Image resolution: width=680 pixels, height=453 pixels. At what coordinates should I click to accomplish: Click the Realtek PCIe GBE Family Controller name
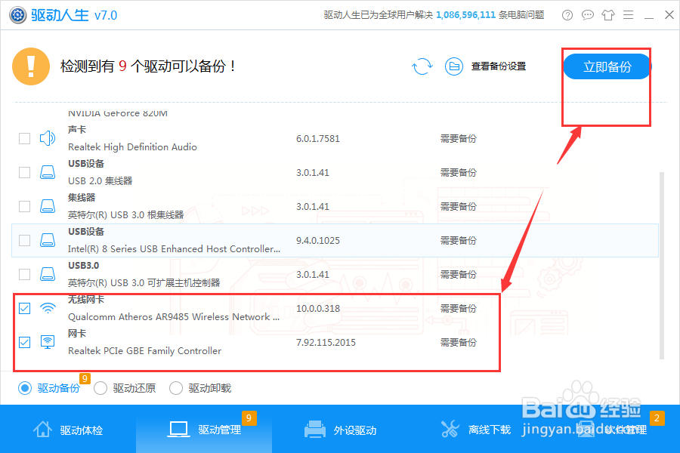(x=144, y=350)
